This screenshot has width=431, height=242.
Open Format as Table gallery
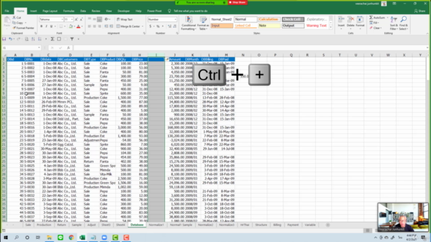click(x=203, y=24)
